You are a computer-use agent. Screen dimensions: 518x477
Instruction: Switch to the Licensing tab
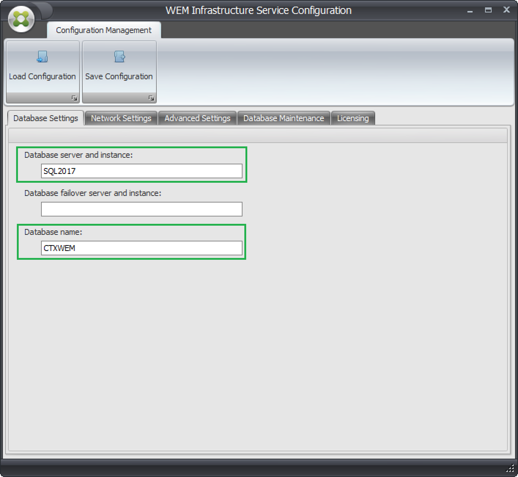point(353,118)
